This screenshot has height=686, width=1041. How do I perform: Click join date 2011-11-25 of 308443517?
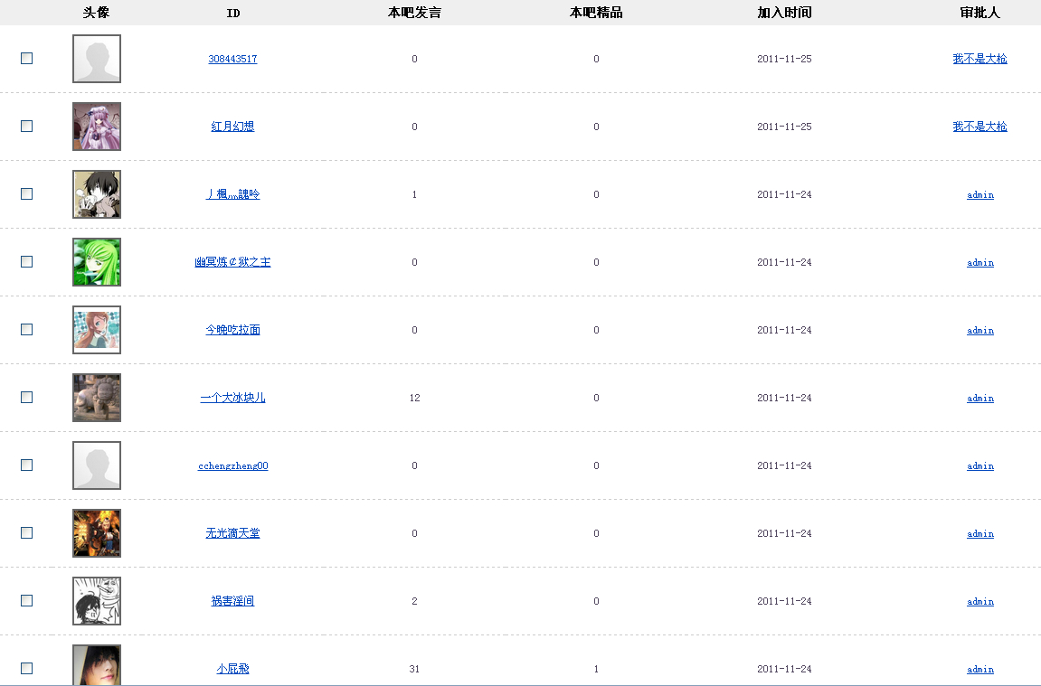[784, 59]
